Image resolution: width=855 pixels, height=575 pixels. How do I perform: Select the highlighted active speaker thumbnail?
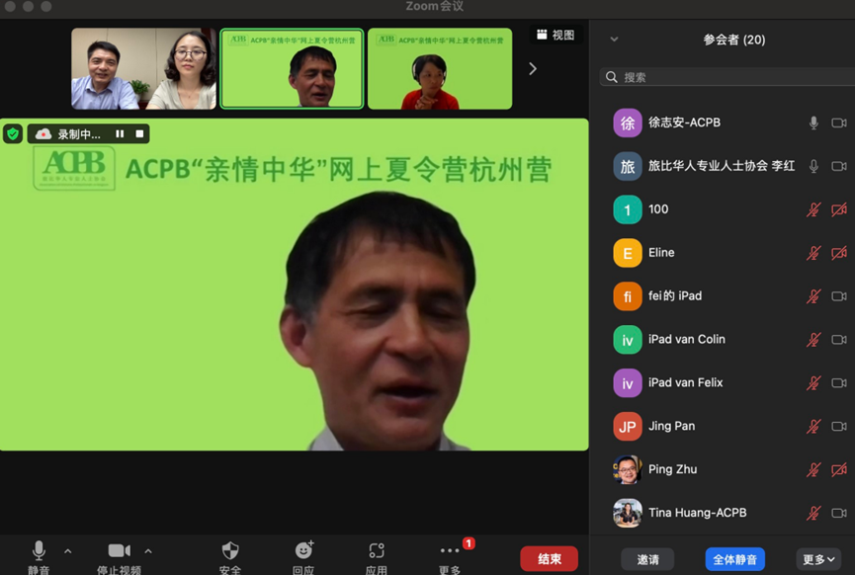coord(292,69)
